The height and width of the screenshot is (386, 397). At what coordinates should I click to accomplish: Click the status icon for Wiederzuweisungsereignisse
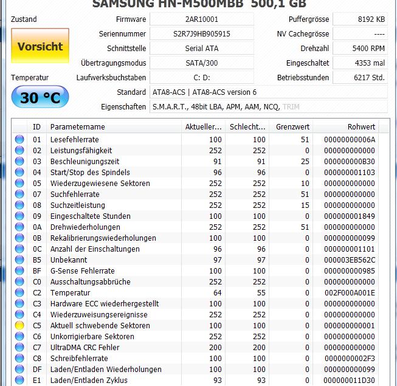pos(19,314)
